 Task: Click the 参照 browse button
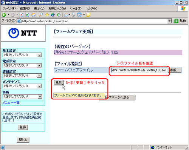[x=175, y=70]
